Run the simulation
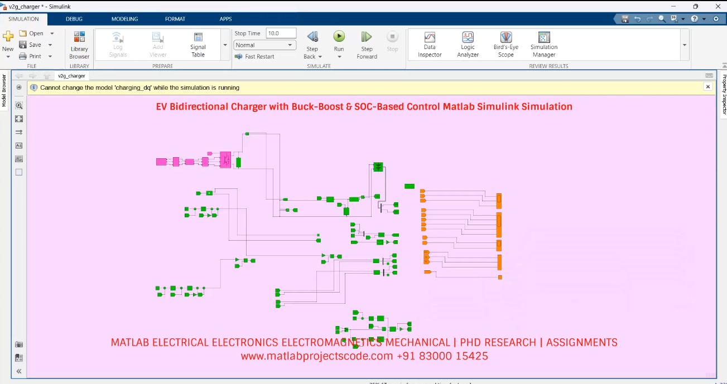The image size is (727, 384). (x=339, y=37)
